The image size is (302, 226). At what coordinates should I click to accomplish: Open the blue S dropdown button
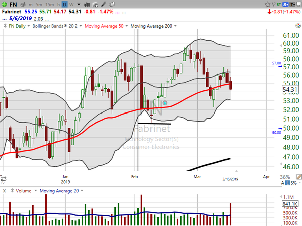[285, 4]
